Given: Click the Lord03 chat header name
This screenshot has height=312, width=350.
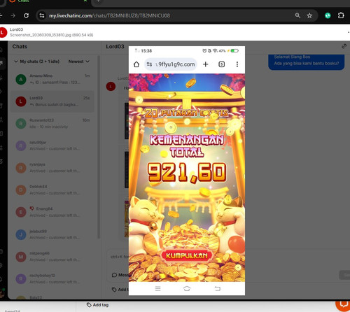Looking at the screenshot, I should point(115,47).
